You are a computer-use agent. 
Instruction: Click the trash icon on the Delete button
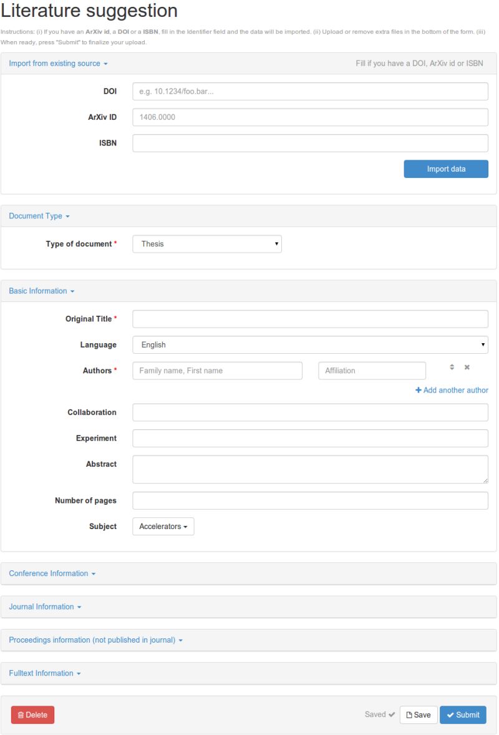(21, 714)
